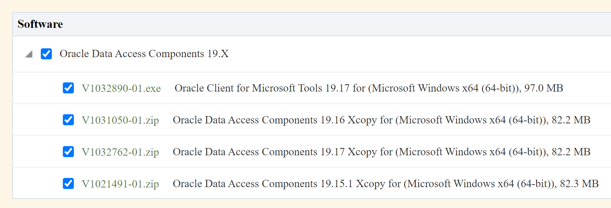Image resolution: width=611 pixels, height=208 pixels.
Task: Uncheck the V1032890-01.exe checkbox
Action: (68, 88)
